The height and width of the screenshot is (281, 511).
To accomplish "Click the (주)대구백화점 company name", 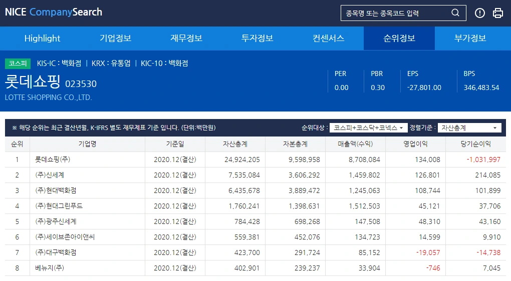I will click(56, 252).
